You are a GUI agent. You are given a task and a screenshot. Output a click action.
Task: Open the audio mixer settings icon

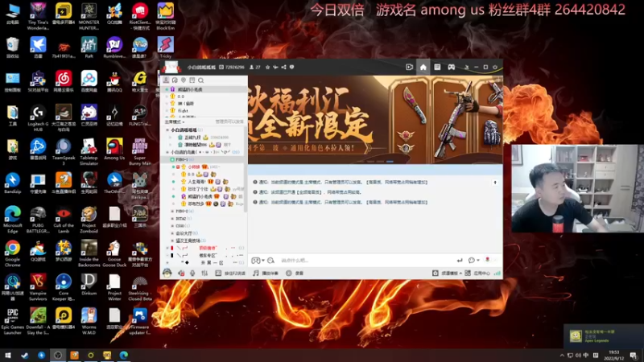(x=204, y=273)
